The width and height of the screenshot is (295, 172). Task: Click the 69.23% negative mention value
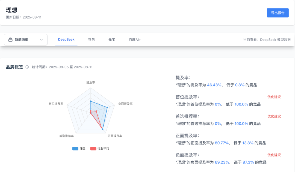(x=222, y=162)
